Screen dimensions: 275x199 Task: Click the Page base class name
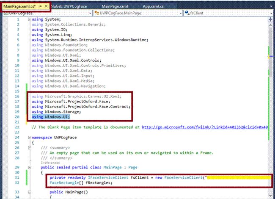pyautogui.click(x=133, y=167)
